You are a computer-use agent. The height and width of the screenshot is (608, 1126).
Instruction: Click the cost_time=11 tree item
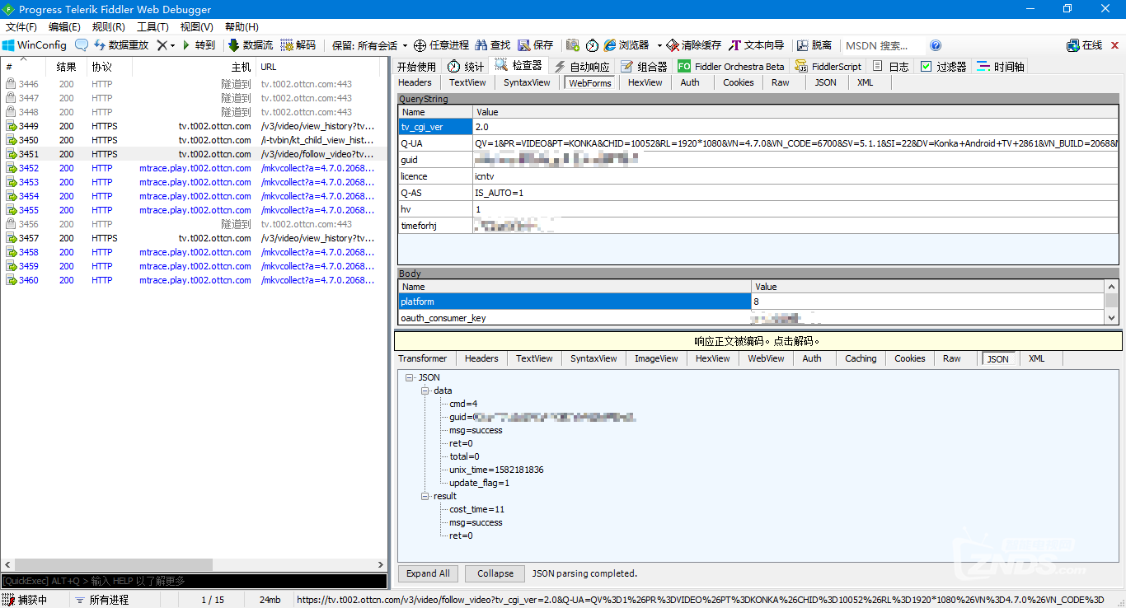coord(476,509)
